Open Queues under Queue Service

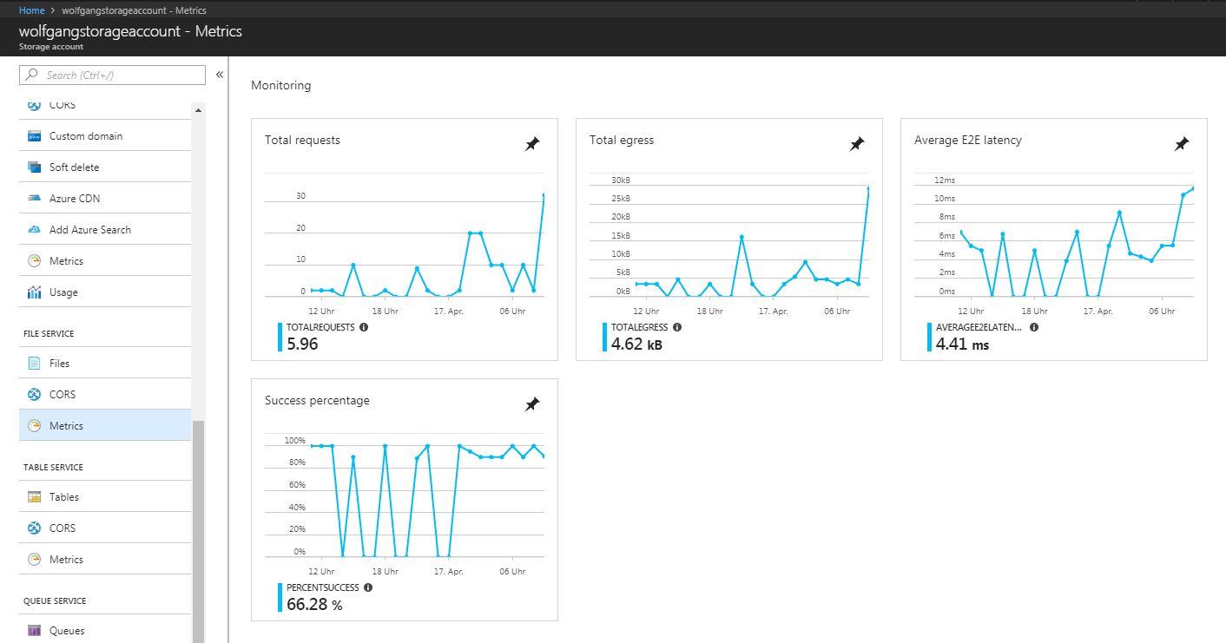(67, 631)
